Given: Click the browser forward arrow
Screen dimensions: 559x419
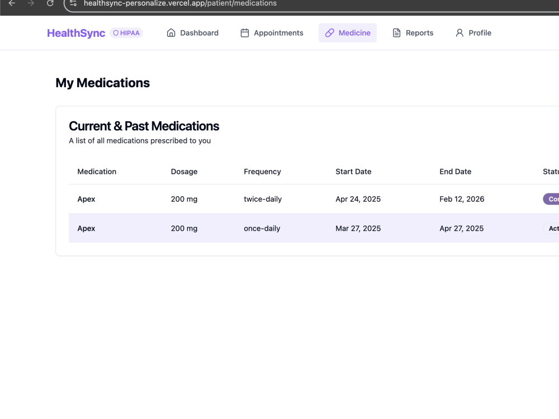Looking at the screenshot, I should [x=31, y=3].
